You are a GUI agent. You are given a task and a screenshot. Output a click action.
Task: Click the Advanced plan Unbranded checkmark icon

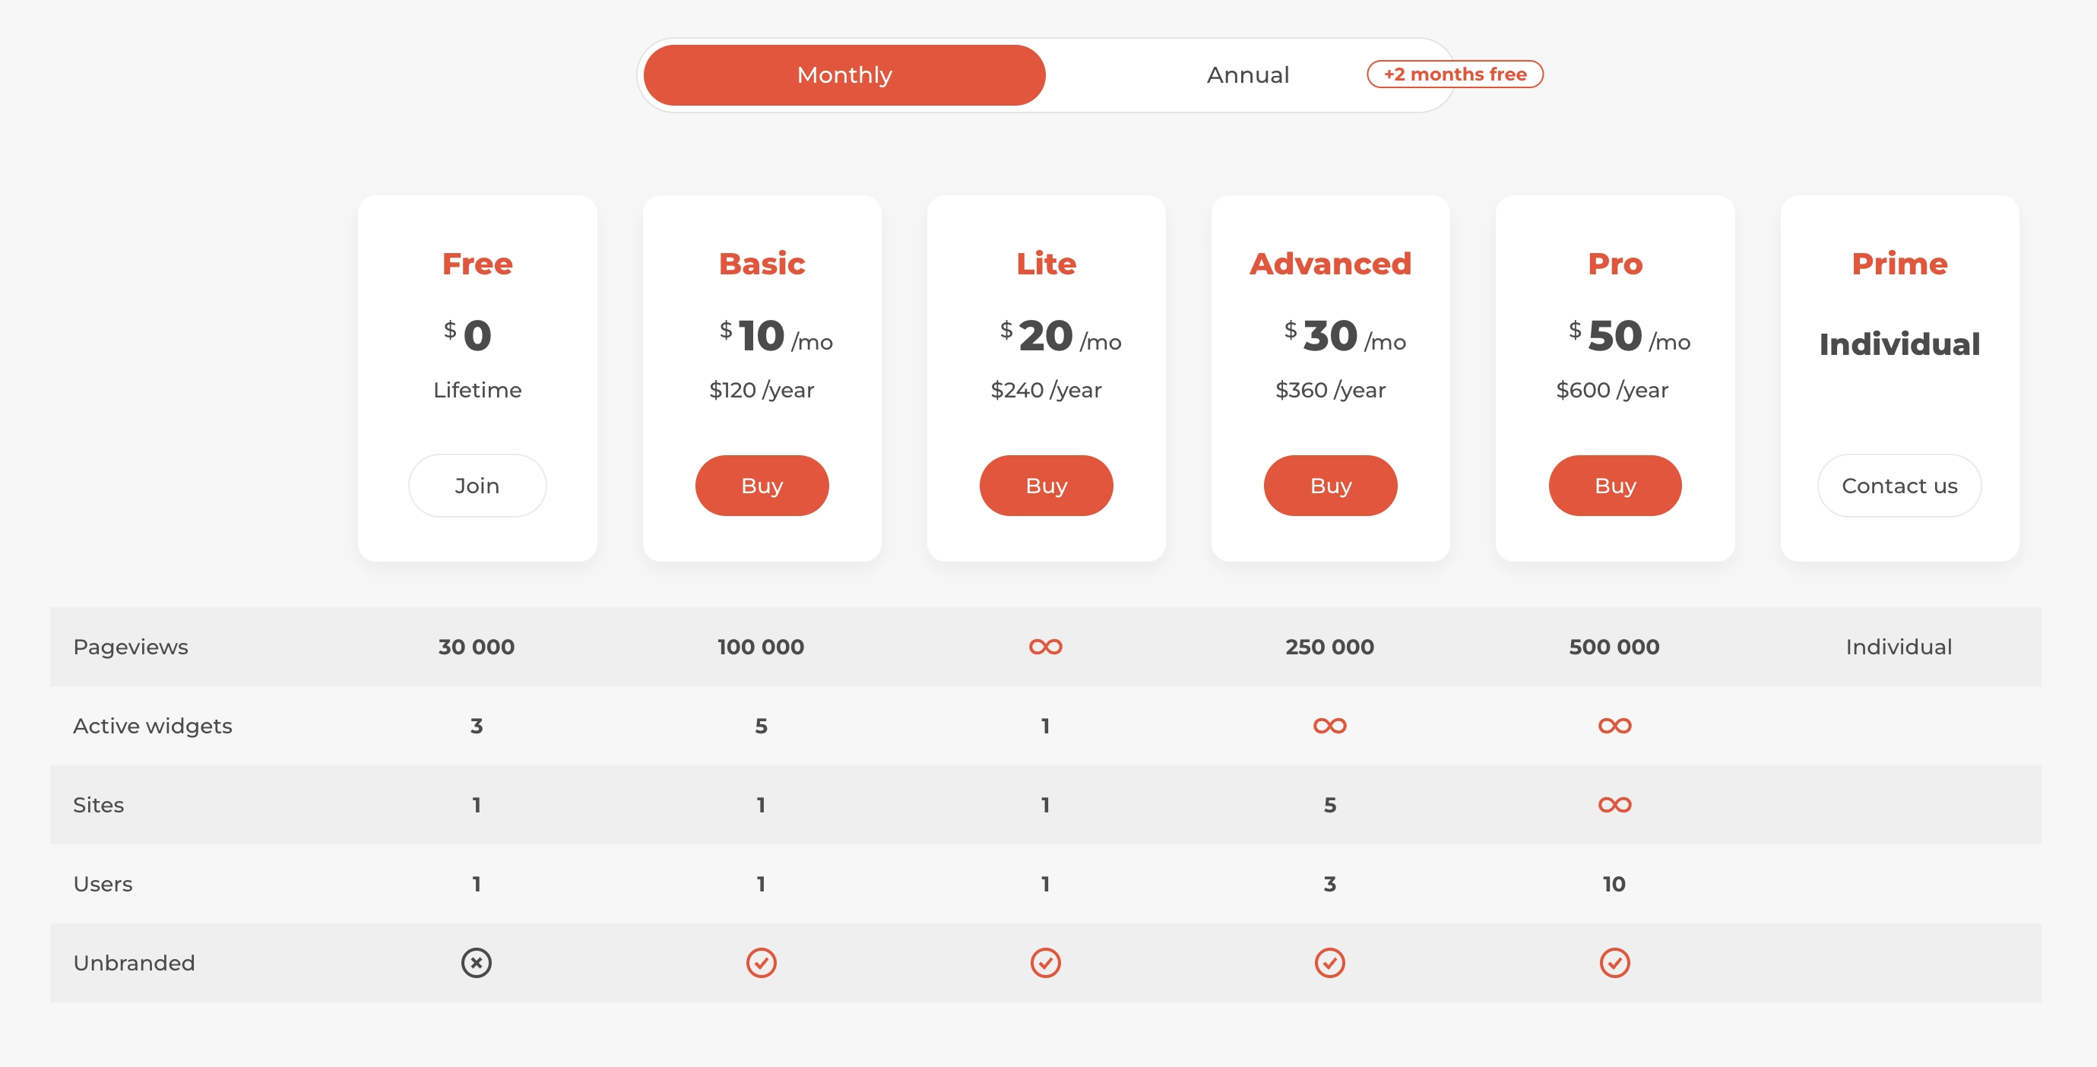[x=1329, y=963]
